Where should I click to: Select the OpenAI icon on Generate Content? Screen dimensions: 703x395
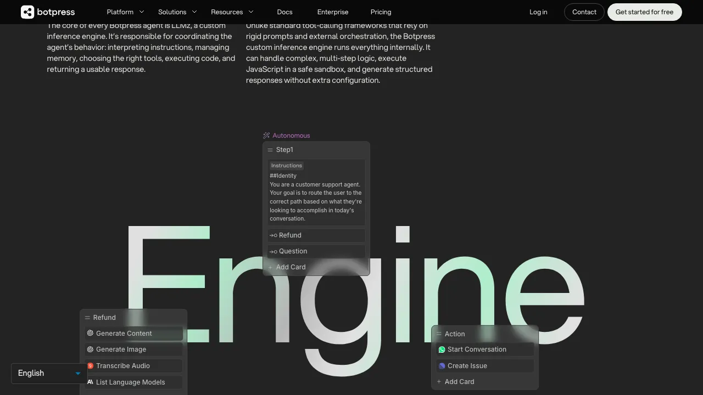tap(90, 333)
